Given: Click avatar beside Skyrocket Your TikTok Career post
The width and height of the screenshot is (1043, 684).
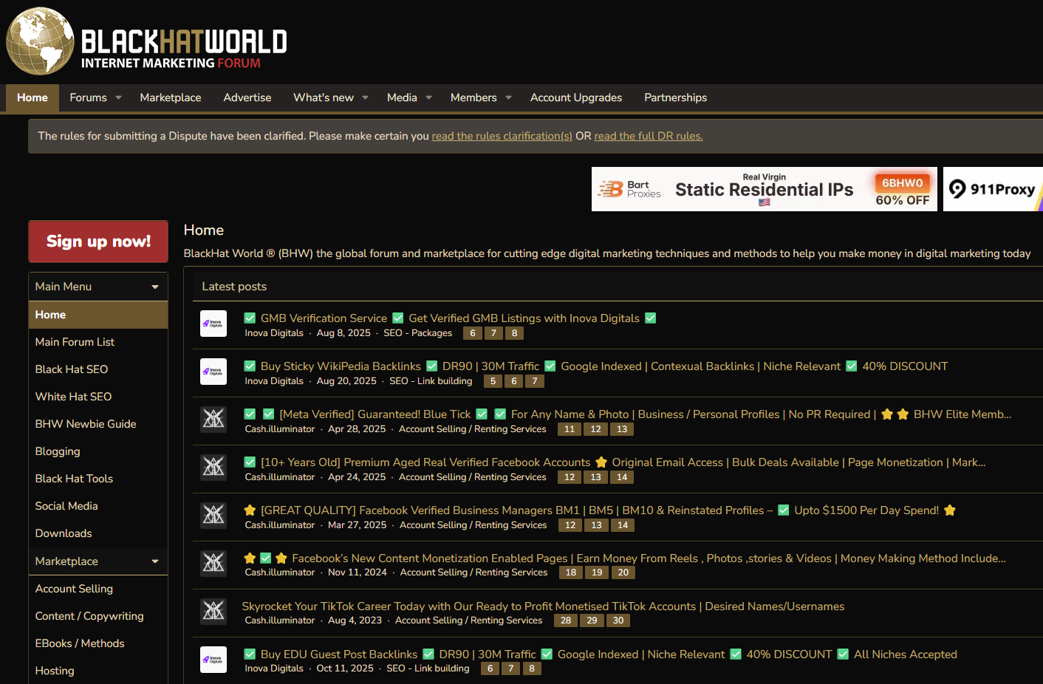Looking at the screenshot, I should coord(213,612).
